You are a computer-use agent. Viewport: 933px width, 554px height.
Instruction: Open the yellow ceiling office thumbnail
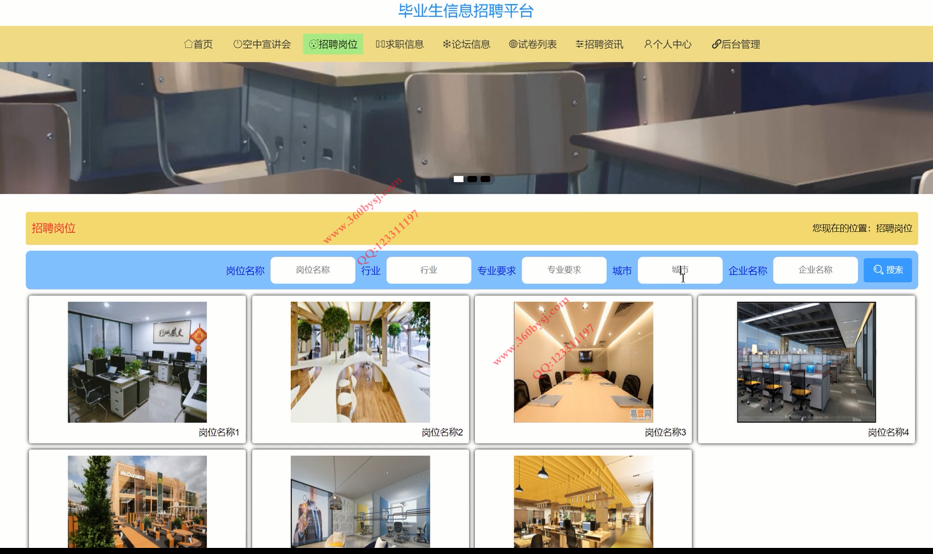pyautogui.click(x=583, y=501)
